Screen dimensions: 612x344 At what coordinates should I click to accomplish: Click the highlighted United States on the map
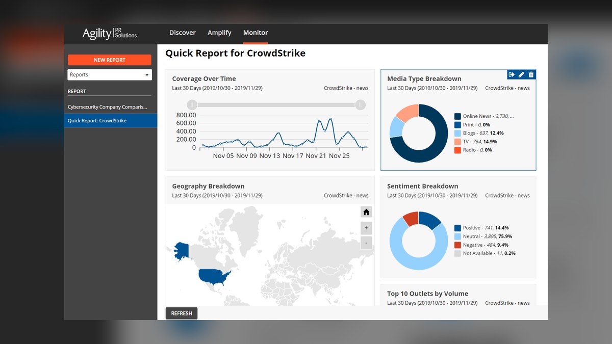point(213,277)
